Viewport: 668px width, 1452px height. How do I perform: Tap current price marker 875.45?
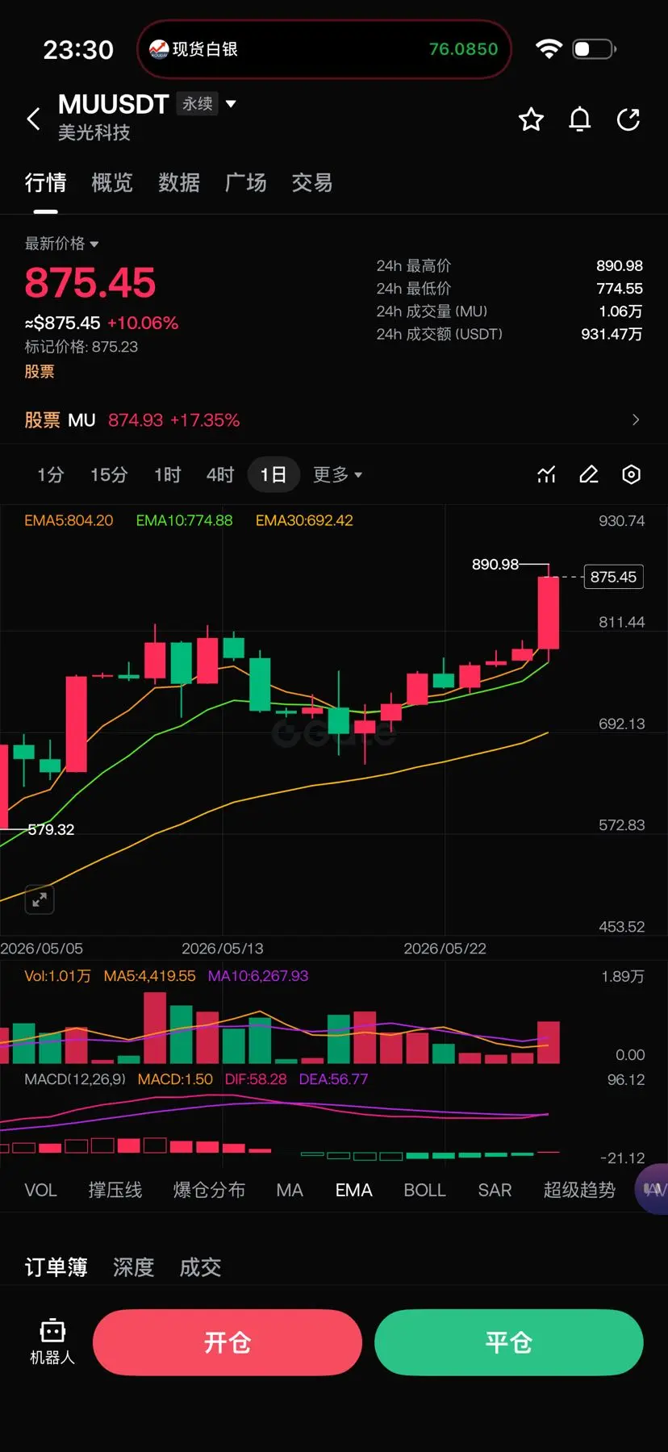tap(613, 577)
